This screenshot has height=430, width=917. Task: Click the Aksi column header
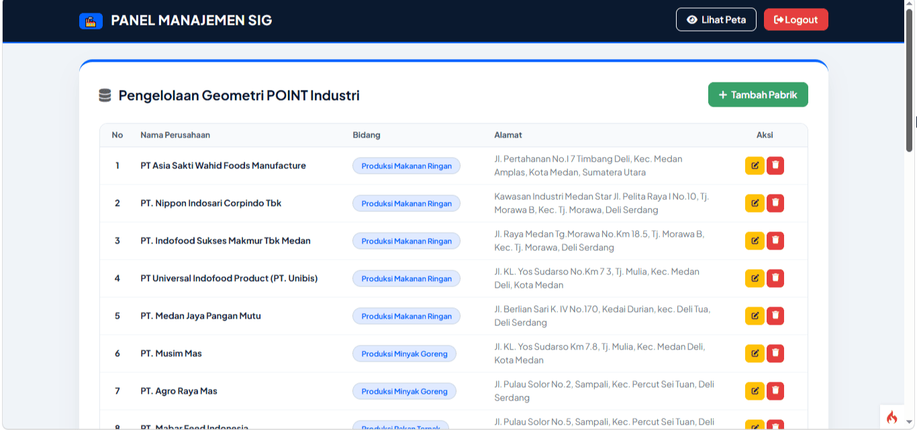point(765,135)
